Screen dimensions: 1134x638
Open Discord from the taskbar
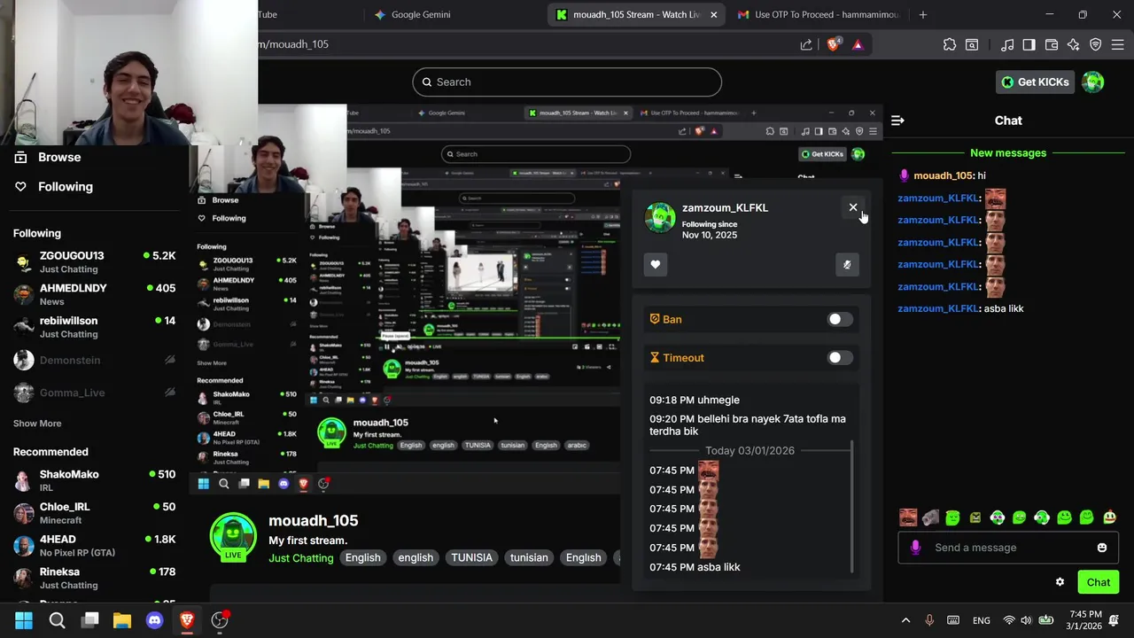(x=154, y=620)
